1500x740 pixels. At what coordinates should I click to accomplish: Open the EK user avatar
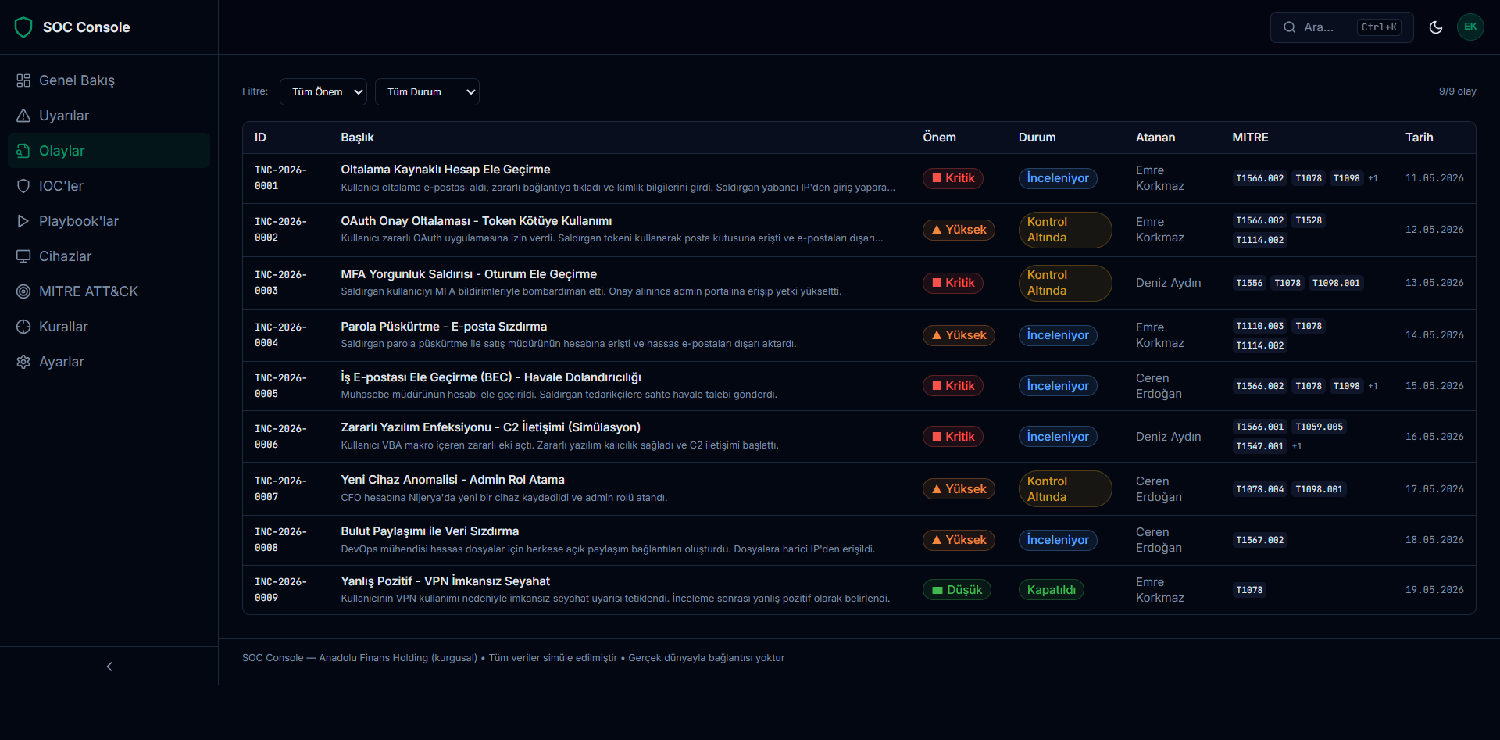coord(1470,27)
